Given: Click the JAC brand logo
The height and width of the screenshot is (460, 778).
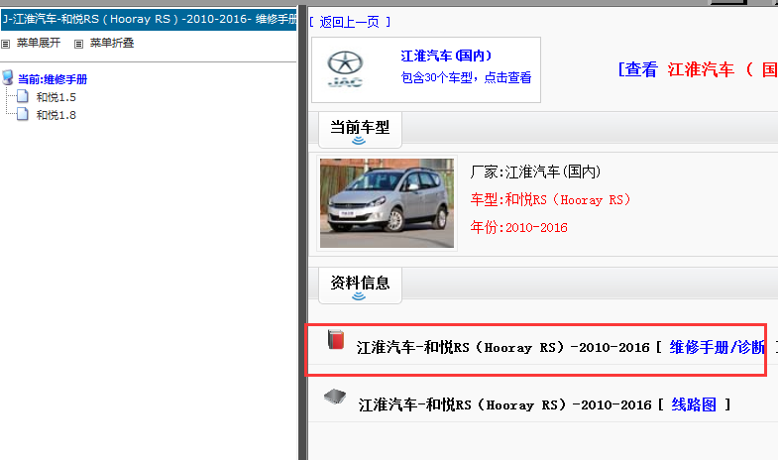Looking at the screenshot, I should pyautogui.click(x=345, y=69).
